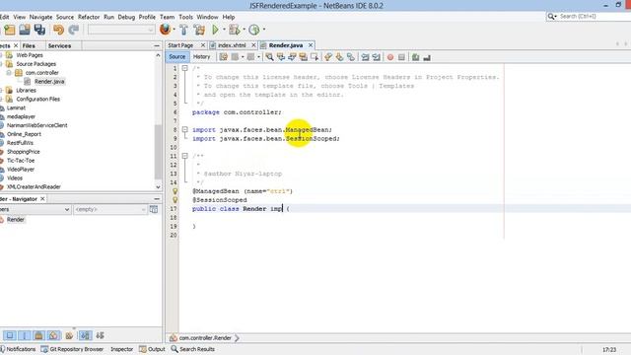Click the Redo arrow icon
Viewport: 631px width, 355px height.
click(74, 30)
